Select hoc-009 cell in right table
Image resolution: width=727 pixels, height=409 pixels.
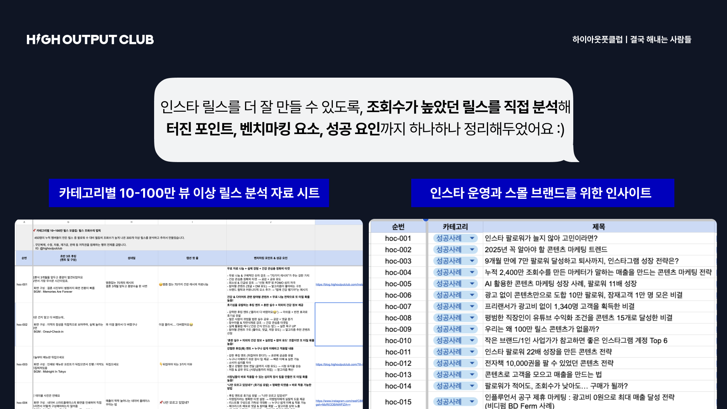pos(398,329)
